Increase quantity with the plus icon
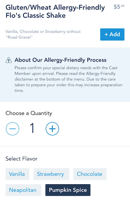The width and height of the screenshot is (130, 204). [x=52, y=129]
